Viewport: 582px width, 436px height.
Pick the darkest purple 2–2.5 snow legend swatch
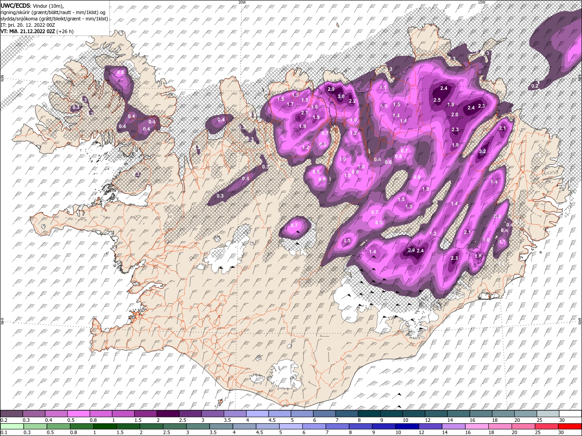click(x=168, y=414)
